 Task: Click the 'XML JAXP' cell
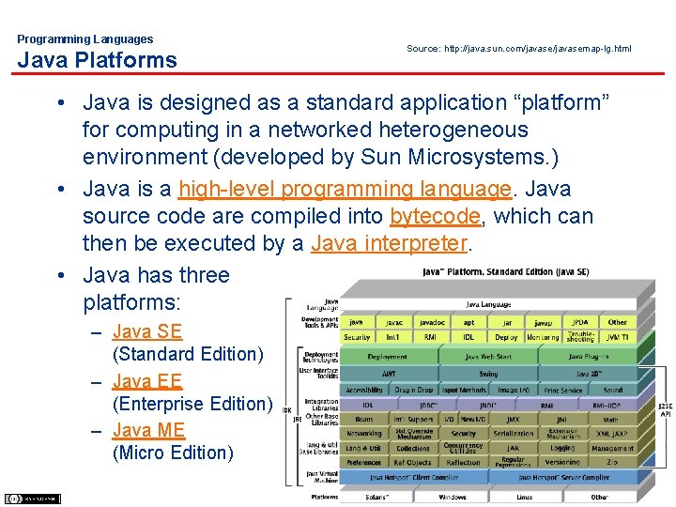pyautogui.click(x=612, y=433)
